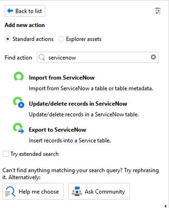Image resolution: width=169 pixels, height=208 pixels.
Task: Click the Update/delete records in ServiceNow icon
Action: pyautogui.click(x=19, y=102)
